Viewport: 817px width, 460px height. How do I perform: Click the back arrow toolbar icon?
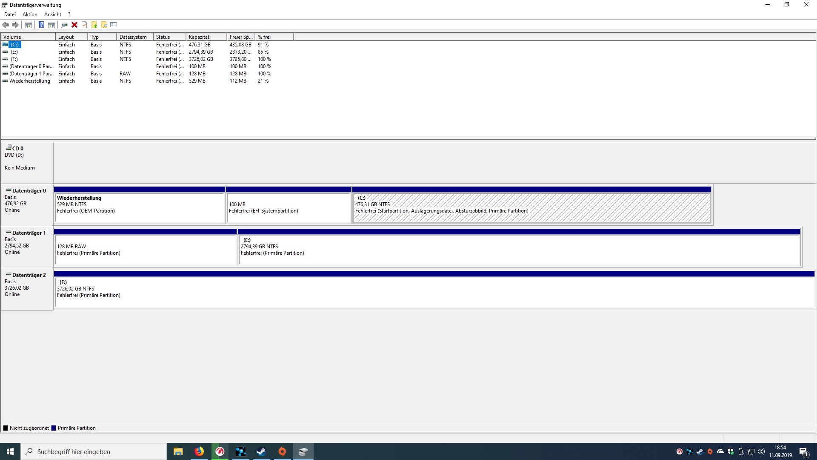pos(6,25)
